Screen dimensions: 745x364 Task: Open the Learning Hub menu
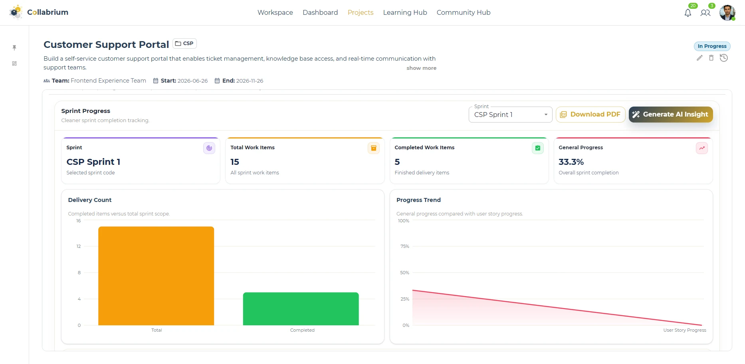(405, 12)
